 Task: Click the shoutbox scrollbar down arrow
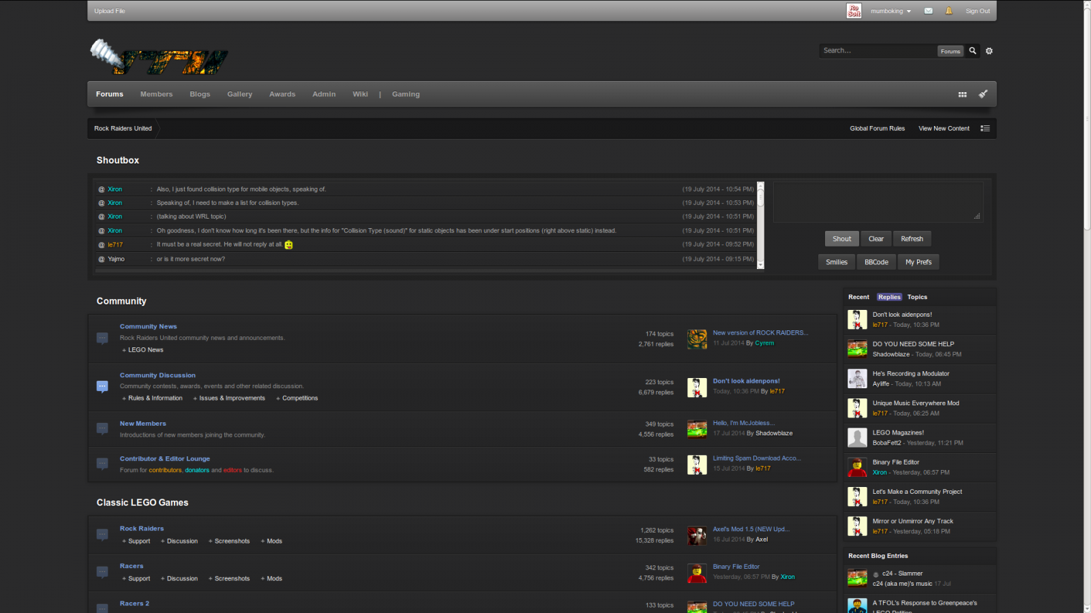click(x=760, y=265)
